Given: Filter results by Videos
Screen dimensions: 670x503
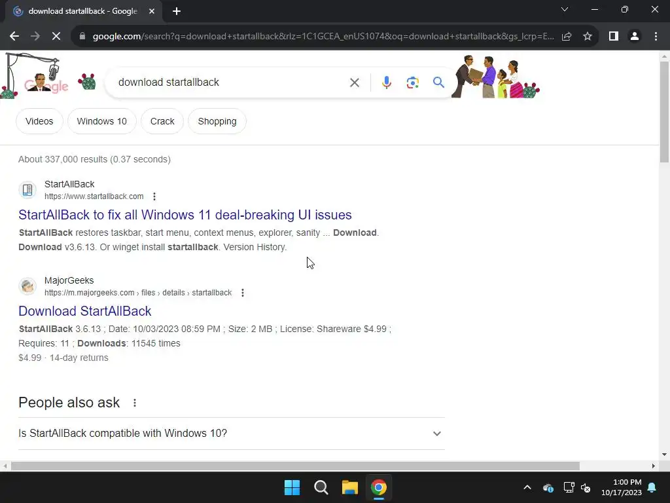Looking at the screenshot, I should (39, 121).
